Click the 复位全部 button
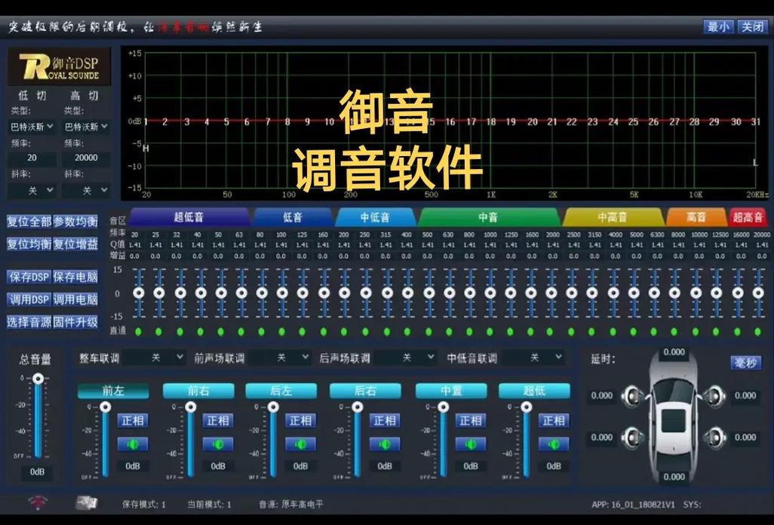This screenshot has height=525, width=774. (29, 222)
